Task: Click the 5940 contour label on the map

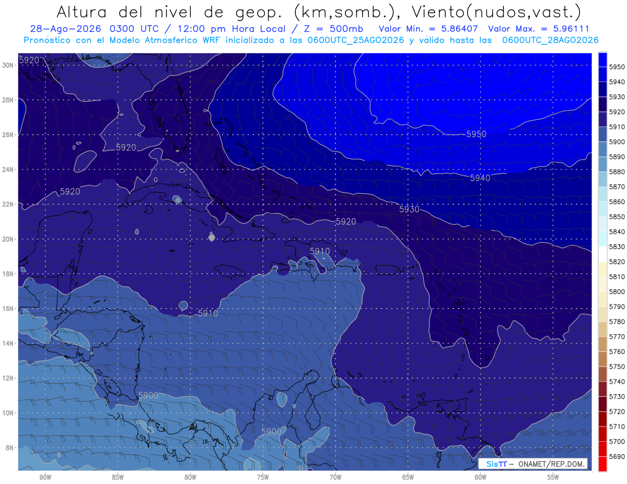Action: click(x=480, y=178)
